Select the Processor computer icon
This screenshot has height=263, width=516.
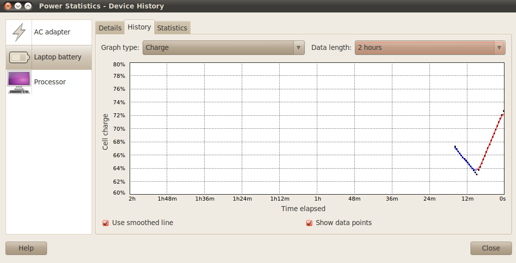(x=19, y=82)
